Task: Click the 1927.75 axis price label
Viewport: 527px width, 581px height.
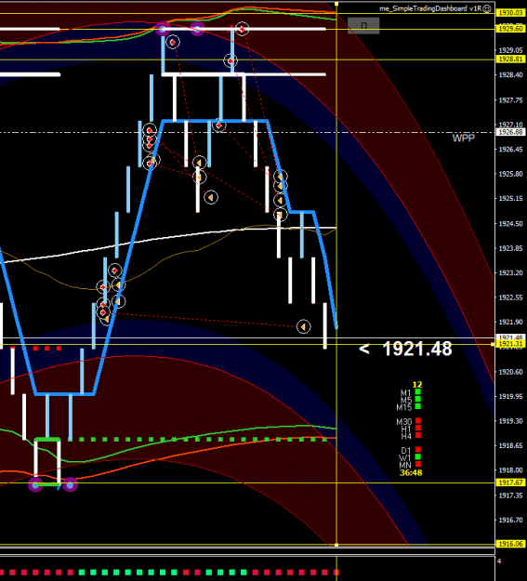Action: pyautogui.click(x=510, y=100)
